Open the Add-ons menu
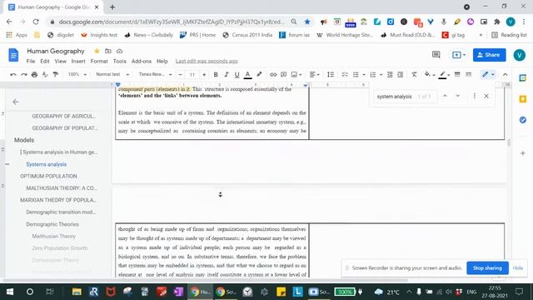533x300 pixels. point(142,61)
